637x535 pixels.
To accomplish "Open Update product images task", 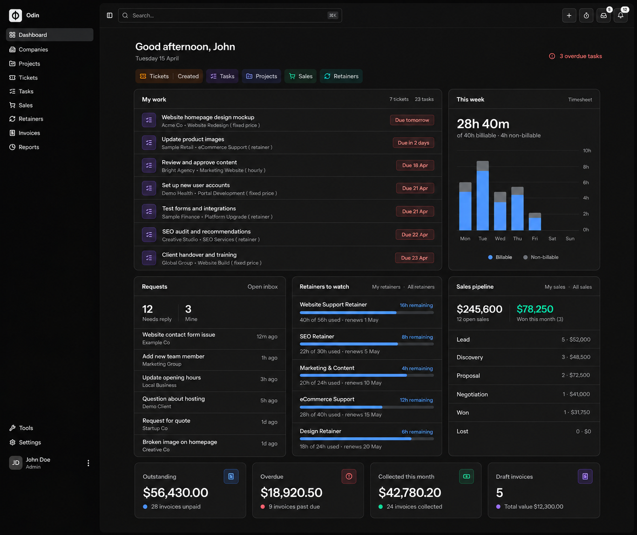I will tap(288, 143).
